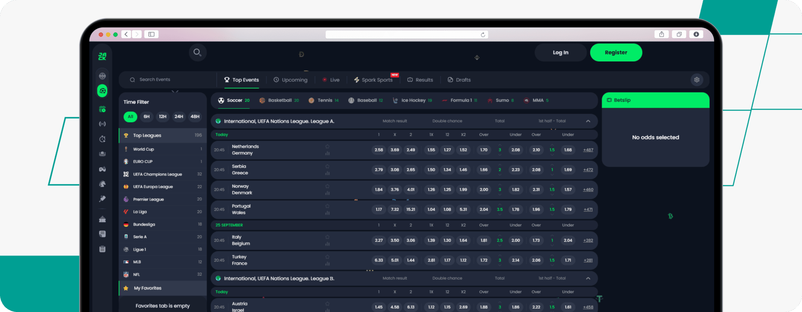Click the browser address bar
The image size is (802, 312).
pos(407,35)
